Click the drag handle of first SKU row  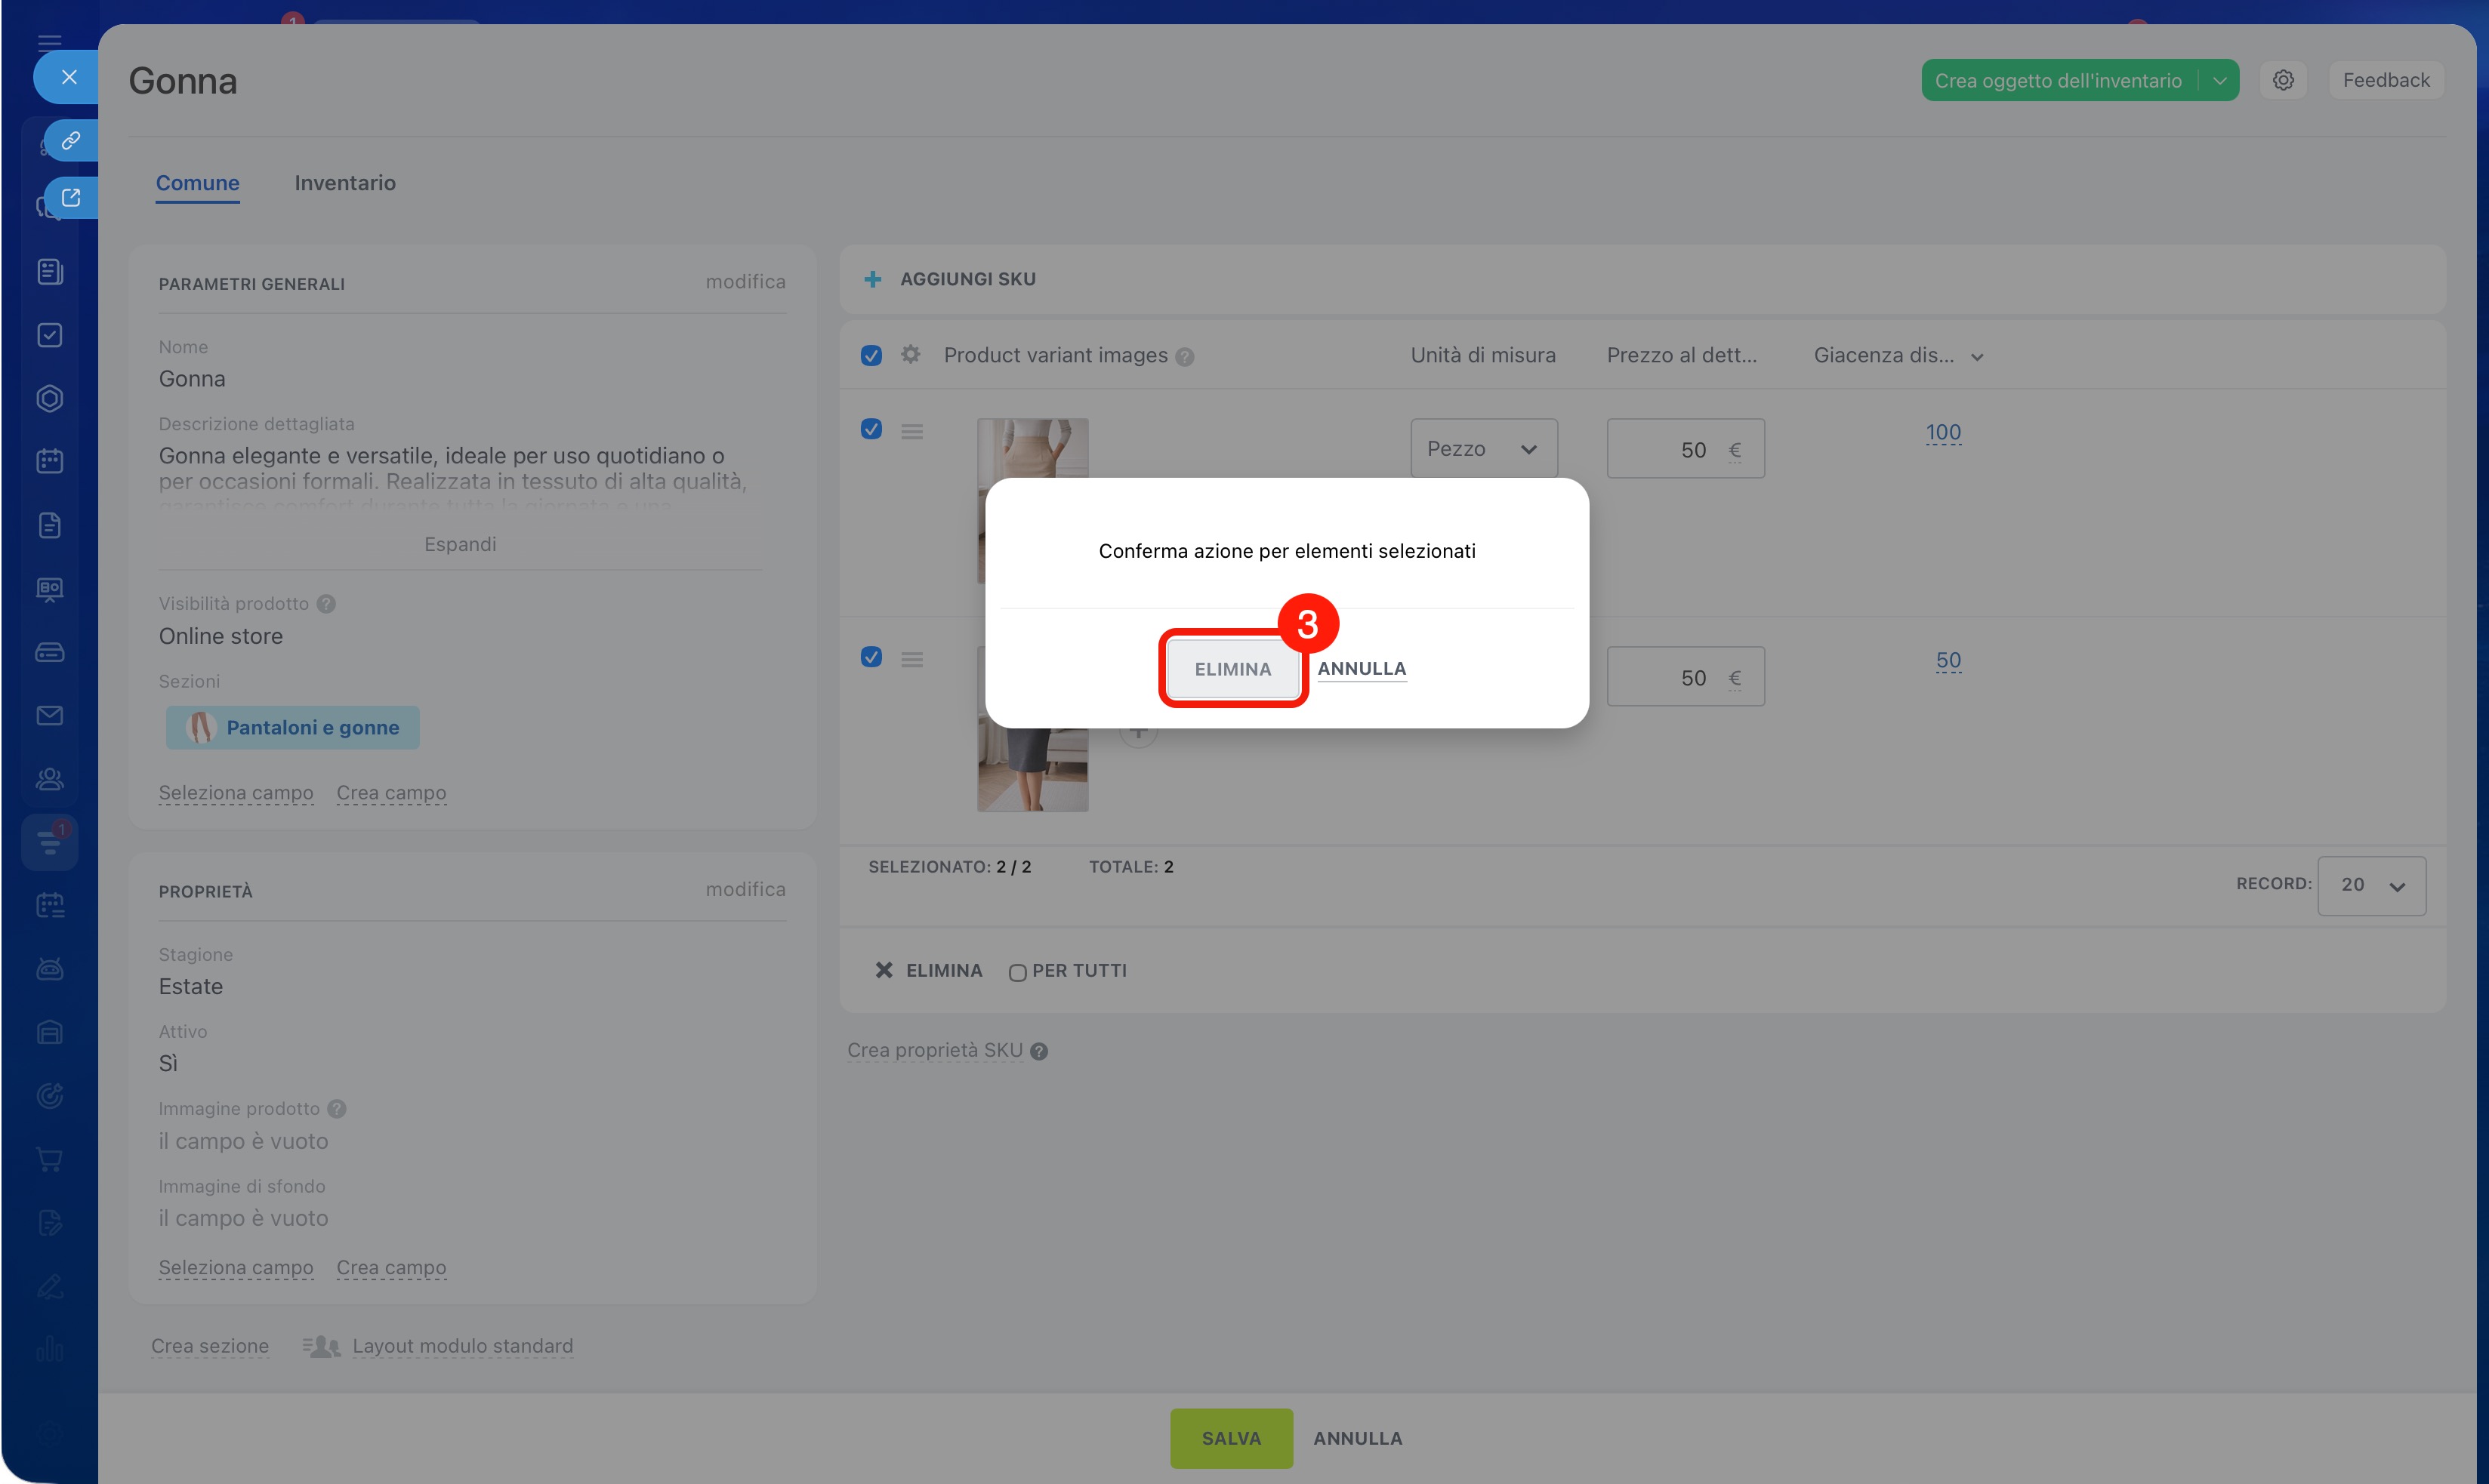coord(911,431)
